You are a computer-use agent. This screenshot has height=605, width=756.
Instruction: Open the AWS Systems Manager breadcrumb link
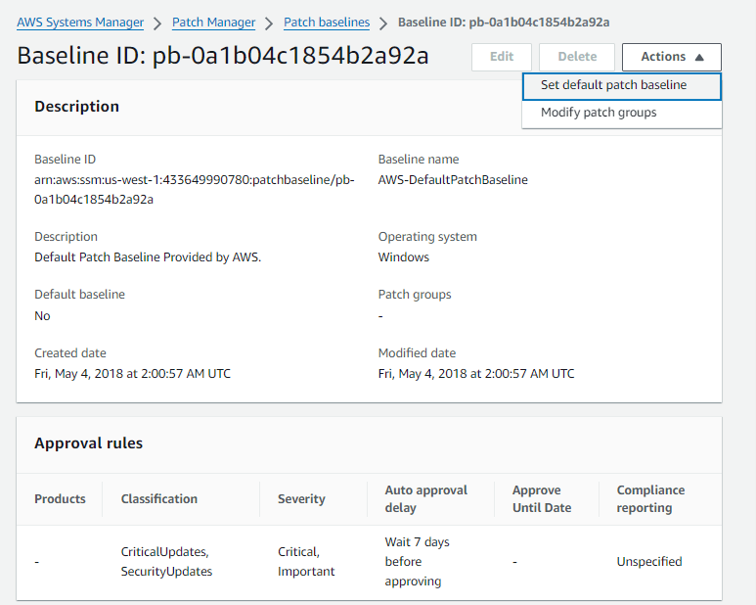(x=80, y=23)
